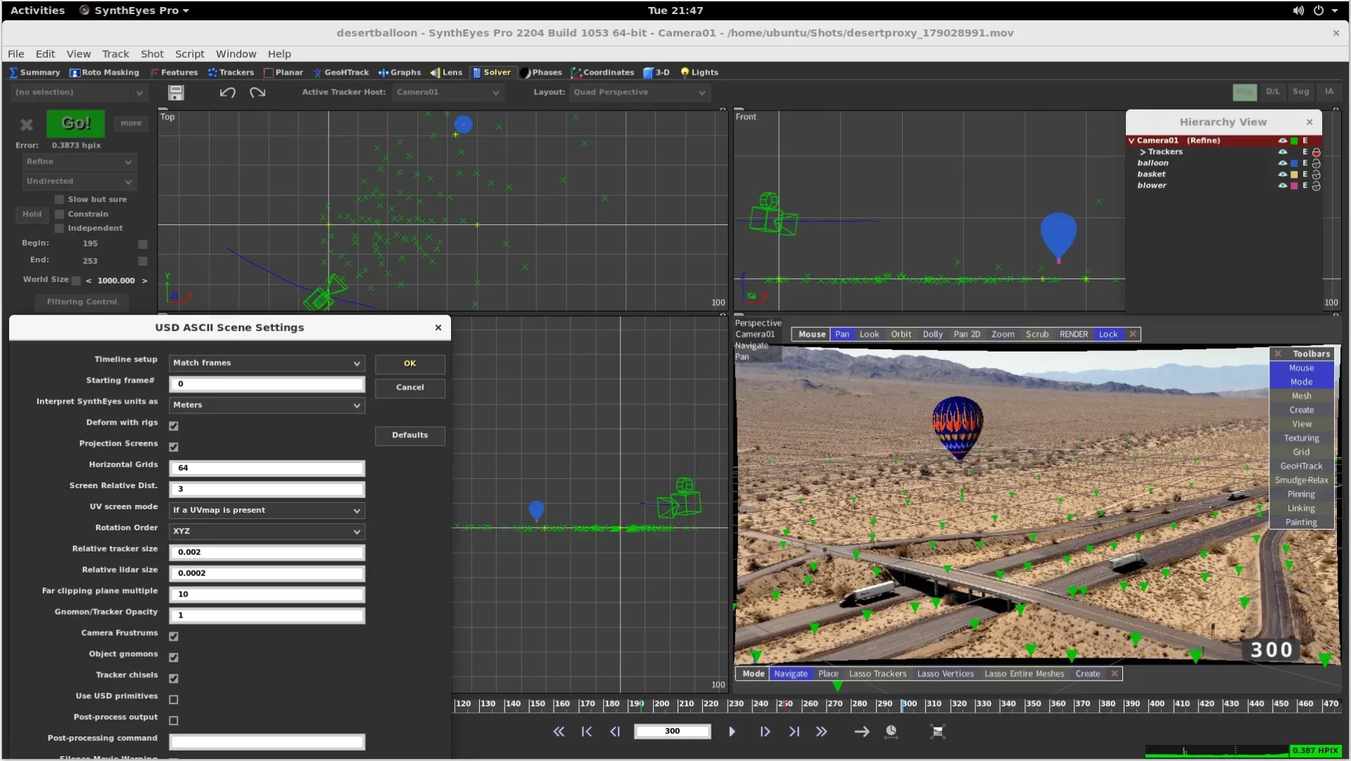Image resolution: width=1351 pixels, height=761 pixels.
Task: Open the Timeline setup dropdown
Action: pos(267,363)
